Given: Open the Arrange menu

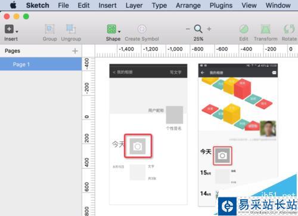Looking at the screenshot, I should pos(188,5).
